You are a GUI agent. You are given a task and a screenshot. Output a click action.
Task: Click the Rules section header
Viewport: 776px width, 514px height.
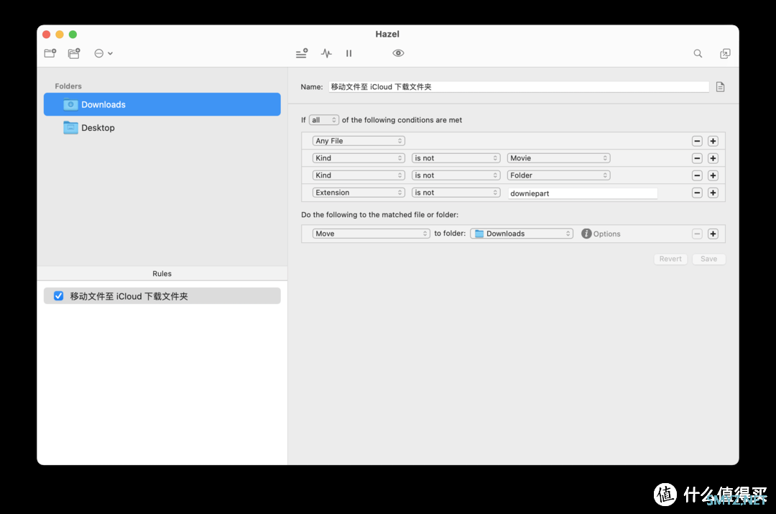(162, 273)
